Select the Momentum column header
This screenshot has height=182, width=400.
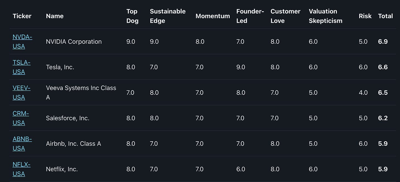(213, 16)
